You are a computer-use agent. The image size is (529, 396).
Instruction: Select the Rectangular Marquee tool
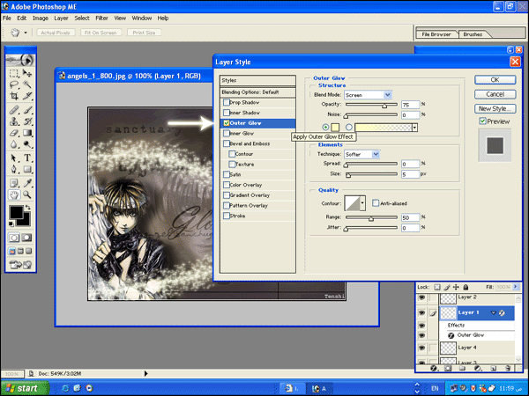pyautogui.click(x=14, y=73)
